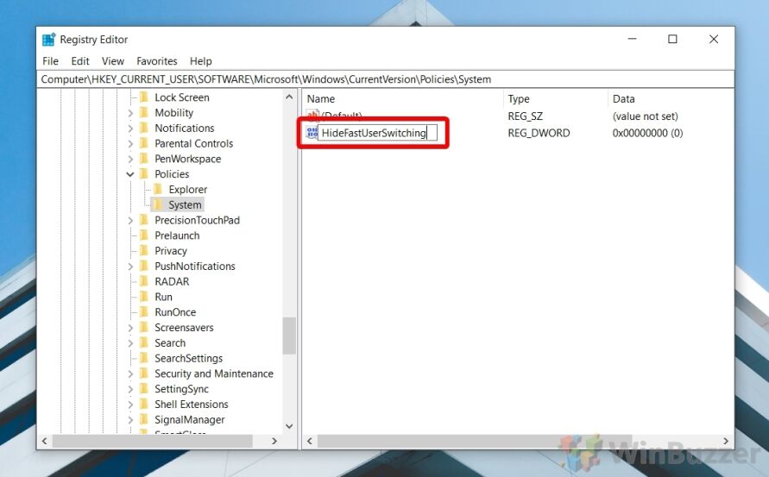This screenshot has width=769, height=477.
Task: Click the tree pane scroll up arrow
Action: [289, 97]
